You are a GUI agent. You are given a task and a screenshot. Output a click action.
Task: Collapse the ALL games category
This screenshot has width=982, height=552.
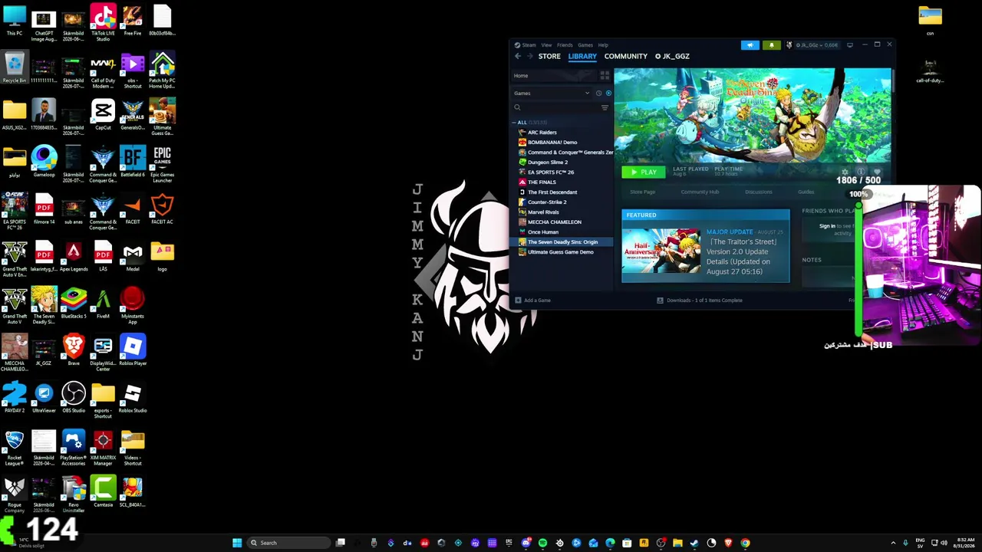coord(515,123)
